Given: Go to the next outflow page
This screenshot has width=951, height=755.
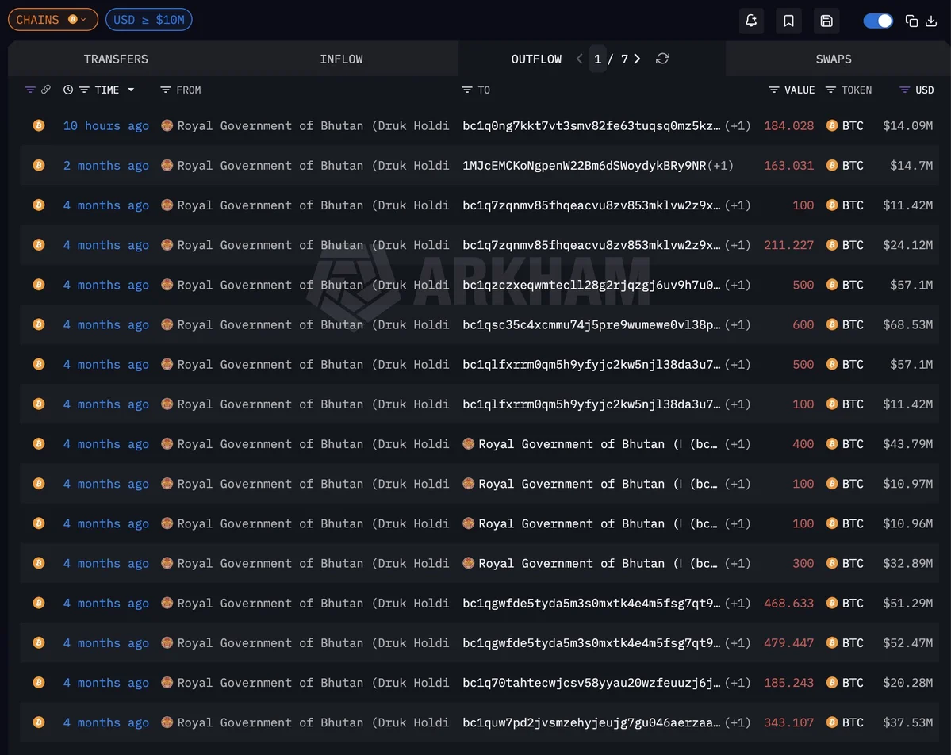Looking at the screenshot, I should point(638,59).
